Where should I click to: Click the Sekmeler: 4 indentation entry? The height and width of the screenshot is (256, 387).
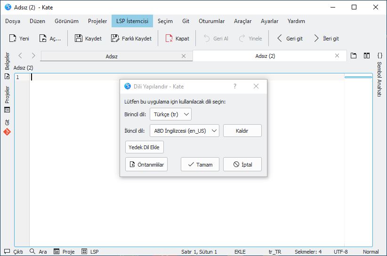(308, 252)
